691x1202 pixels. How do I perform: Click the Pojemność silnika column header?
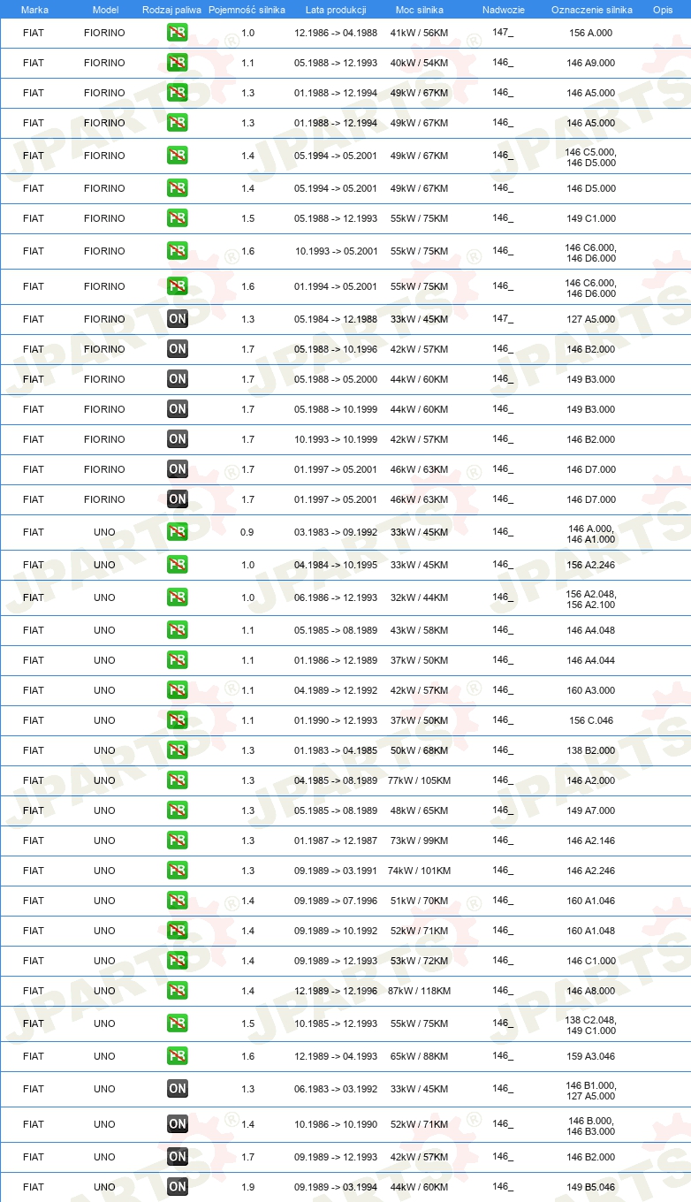247,9
